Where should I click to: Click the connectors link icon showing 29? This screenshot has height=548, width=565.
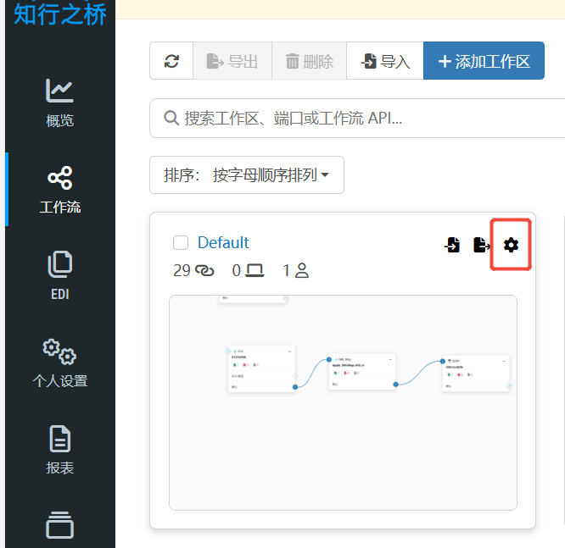click(x=204, y=270)
